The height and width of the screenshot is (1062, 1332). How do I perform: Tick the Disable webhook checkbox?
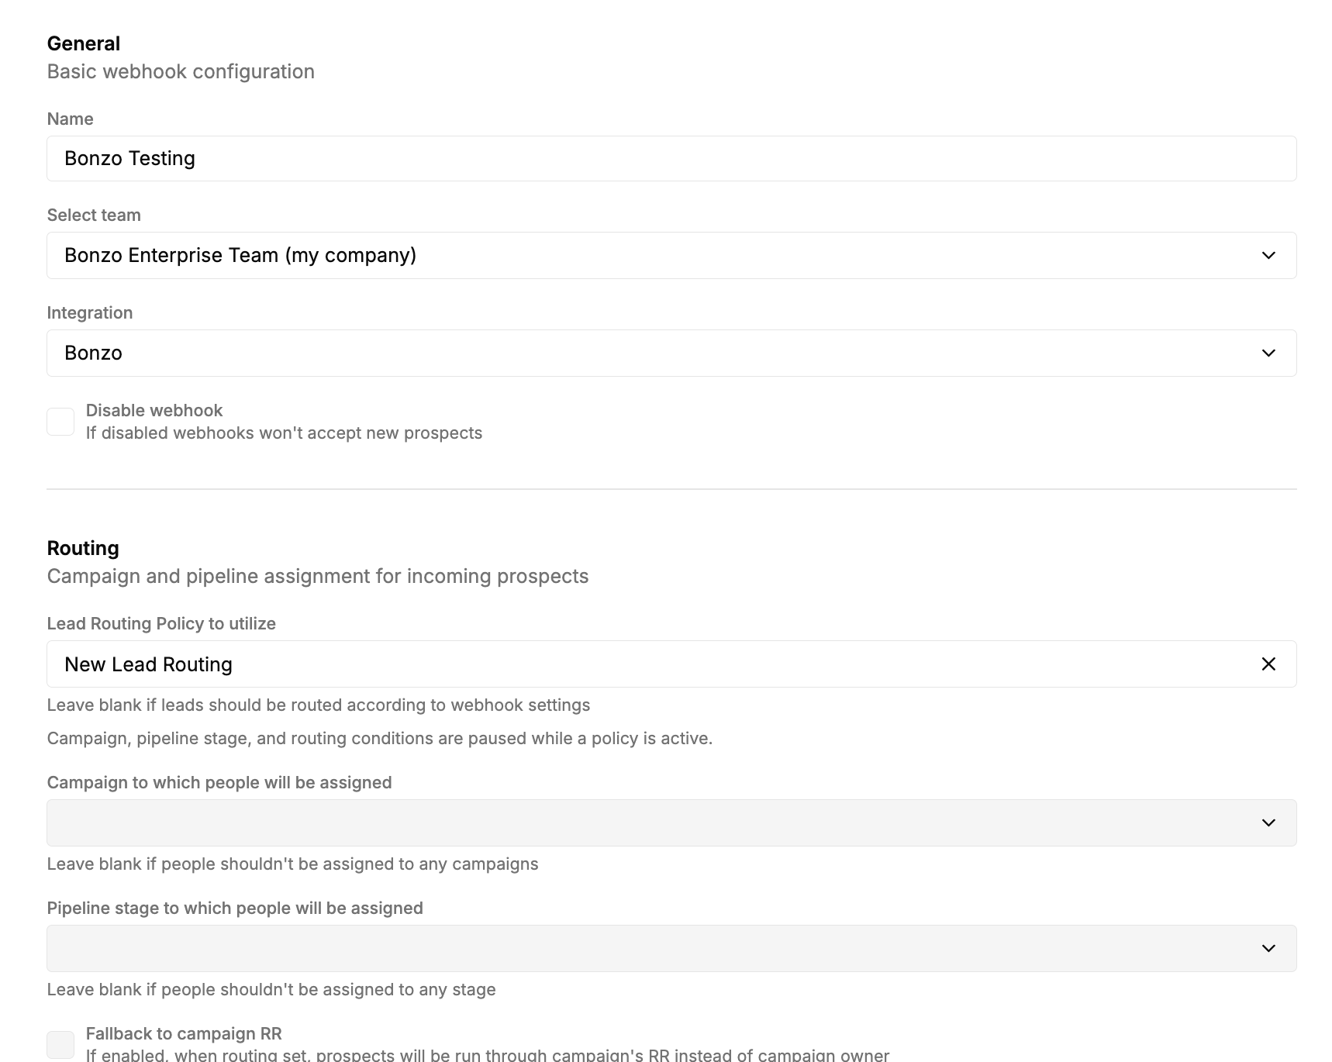(x=60, y=422)
